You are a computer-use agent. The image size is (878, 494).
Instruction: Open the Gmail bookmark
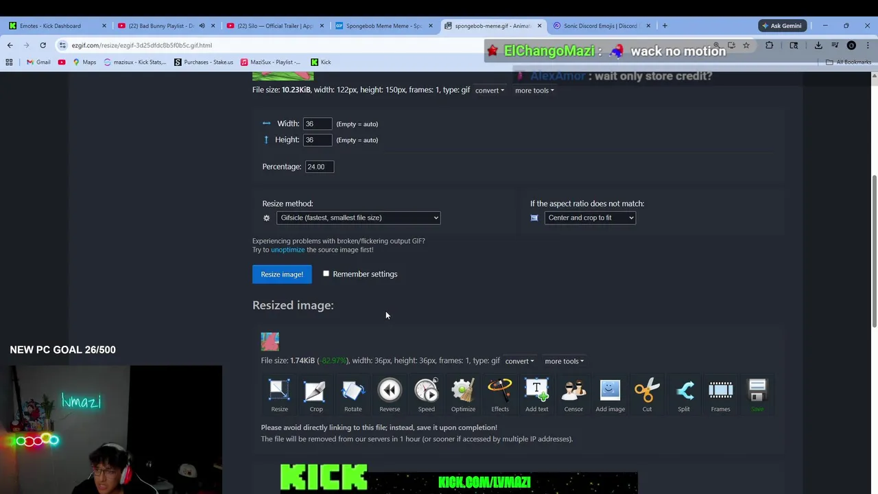[x=38, y=62]
